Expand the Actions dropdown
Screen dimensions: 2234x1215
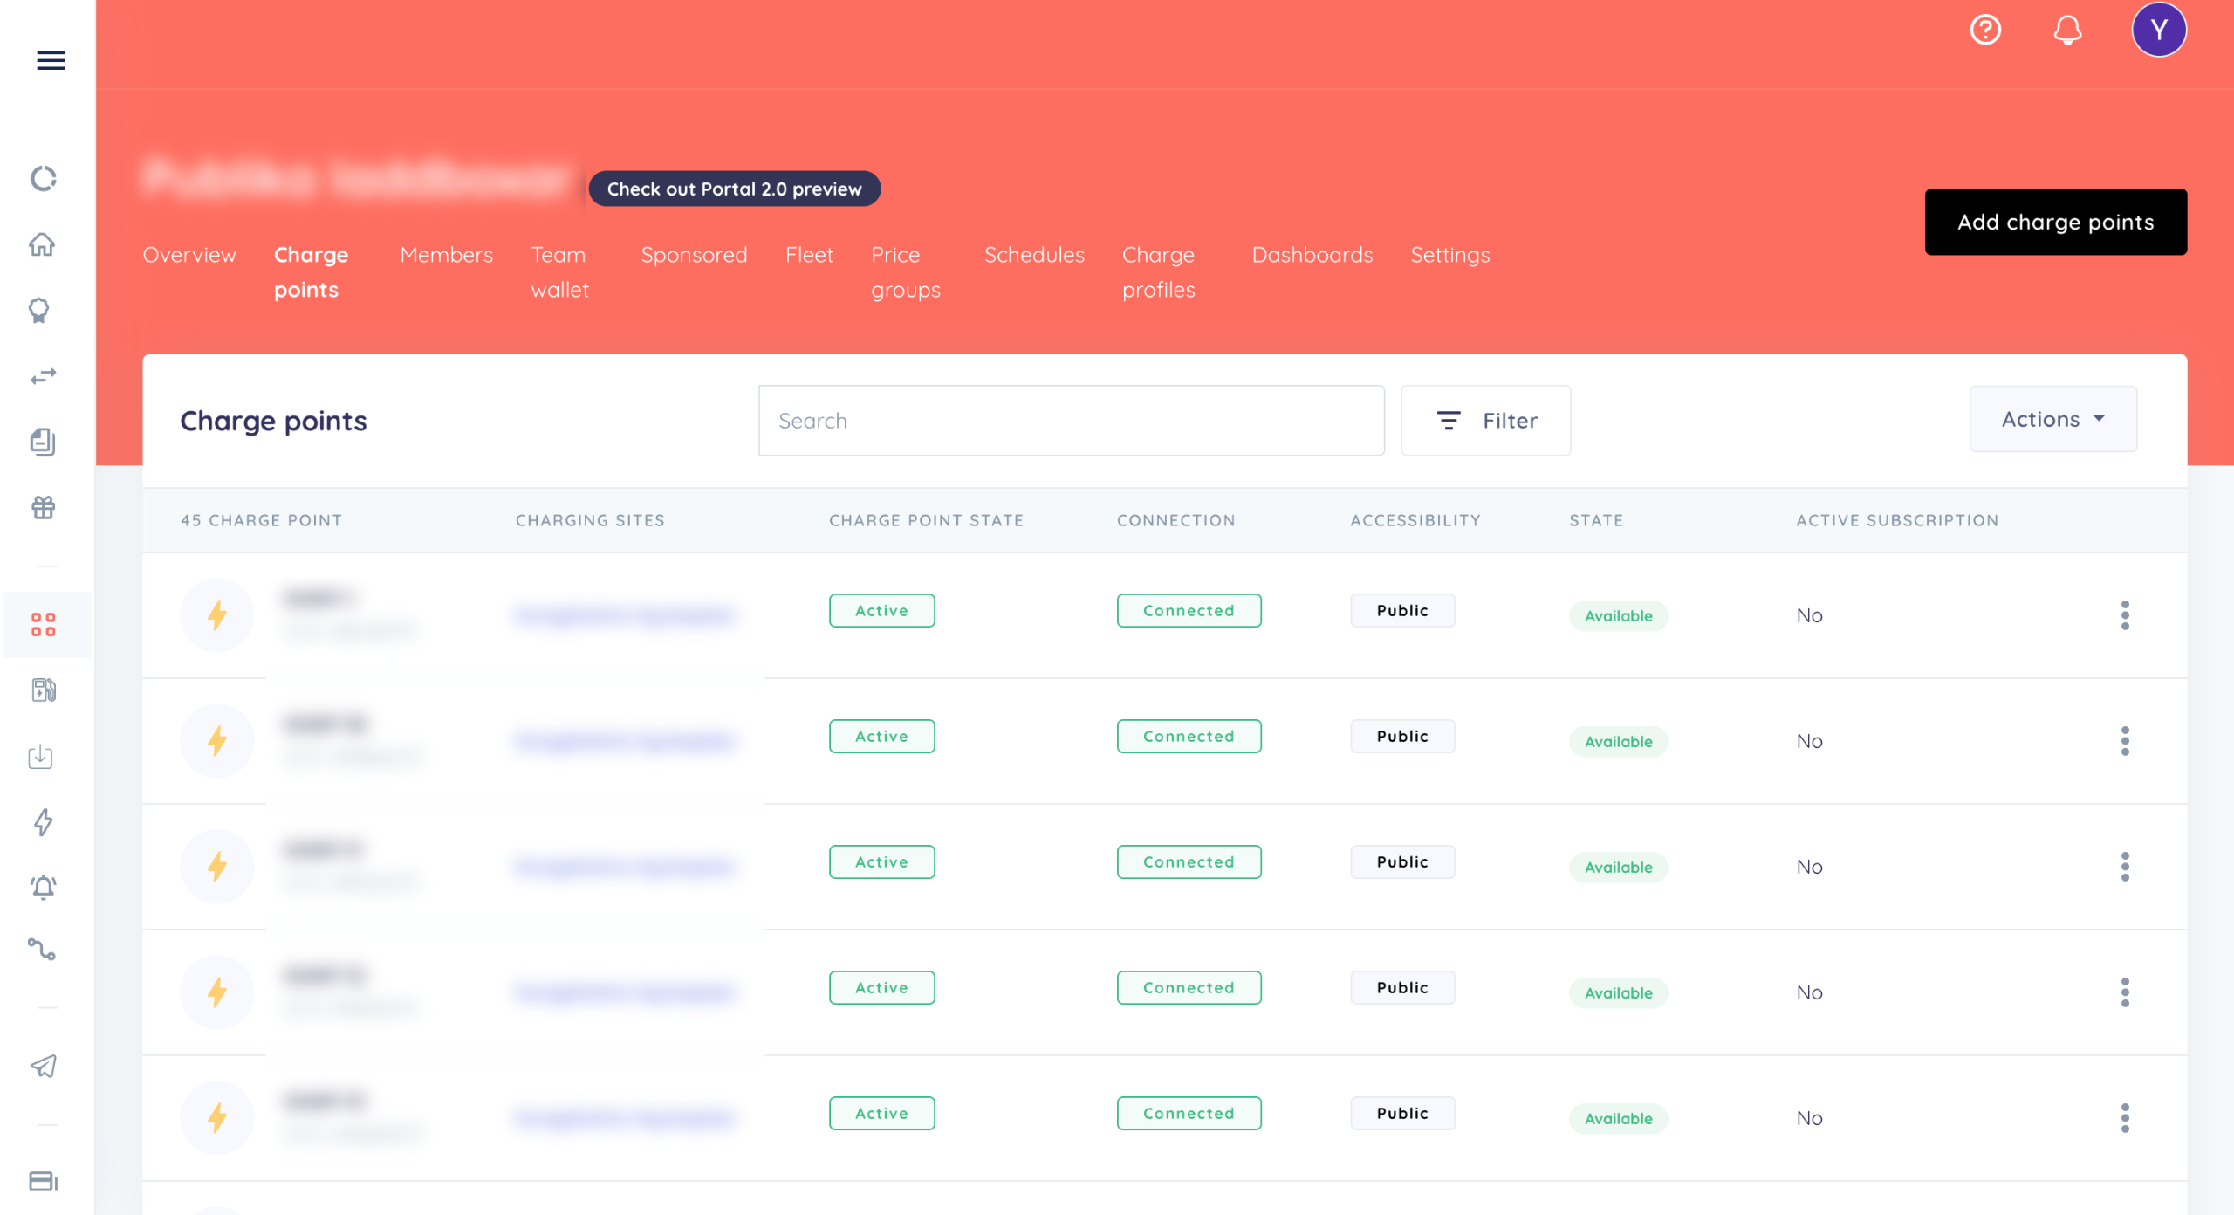coord(2052,420)
